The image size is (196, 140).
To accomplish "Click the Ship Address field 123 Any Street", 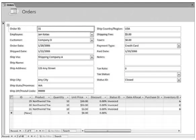I will point(66,71).
